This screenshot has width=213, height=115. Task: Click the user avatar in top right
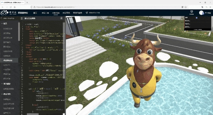[201, 13]
